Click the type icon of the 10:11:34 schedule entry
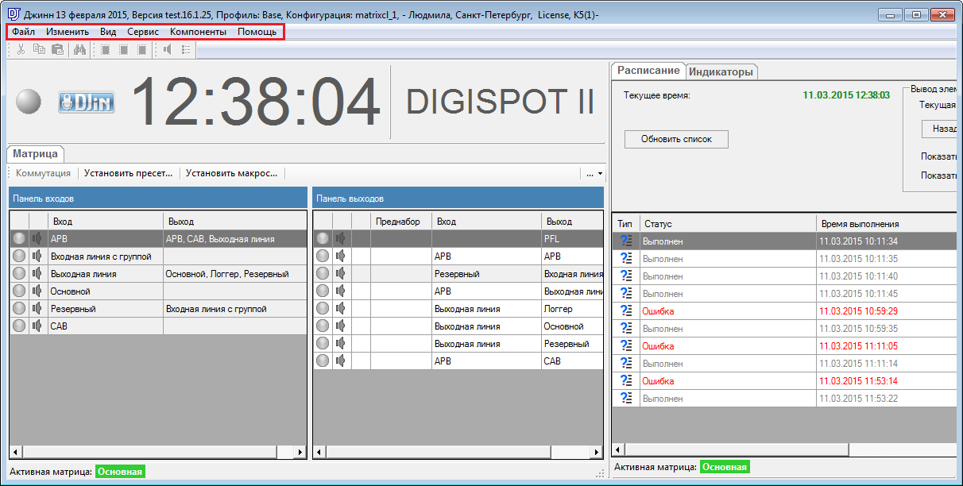Viewport: 963px width, 486px height. (625, 241)
